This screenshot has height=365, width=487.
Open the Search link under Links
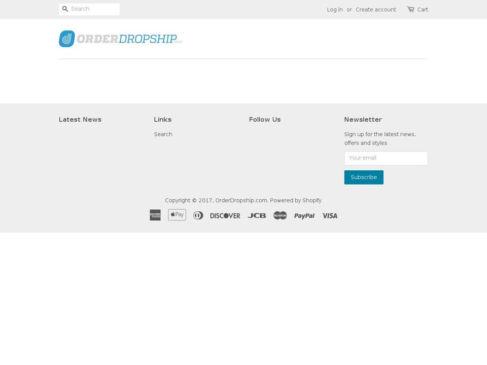coord(163,134)
